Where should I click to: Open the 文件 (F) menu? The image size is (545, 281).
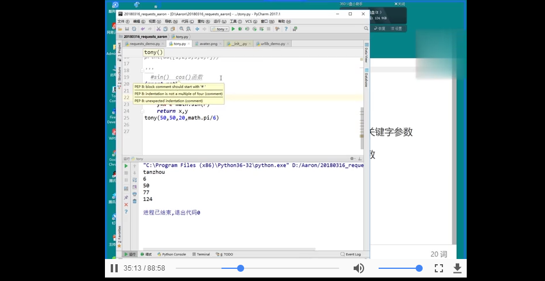pyautogui.click(x=123, y=21)
